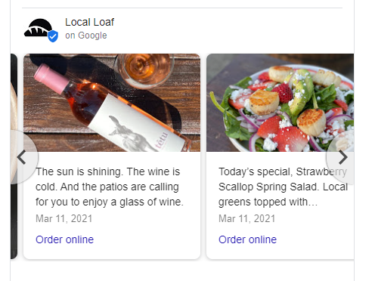Open the rosé wine bottle photo
This screenshot has height=281, width=375.
(x=112, y=103)
